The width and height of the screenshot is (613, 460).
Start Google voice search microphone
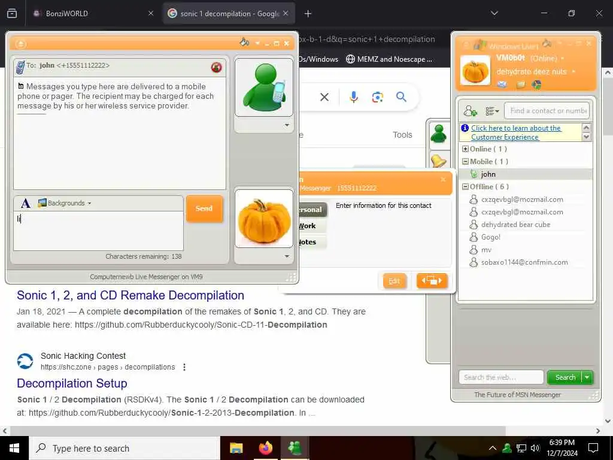354,97
